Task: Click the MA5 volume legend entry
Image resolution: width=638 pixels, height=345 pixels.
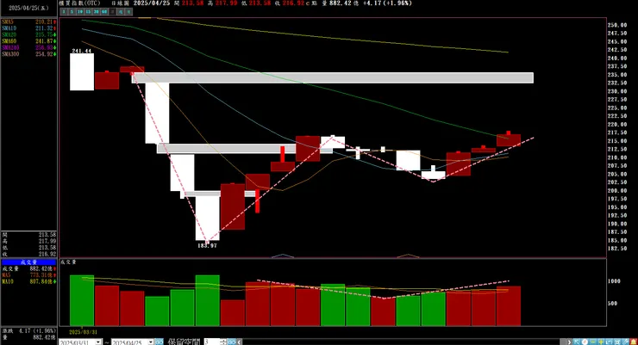Action: (x=28, y=275)
